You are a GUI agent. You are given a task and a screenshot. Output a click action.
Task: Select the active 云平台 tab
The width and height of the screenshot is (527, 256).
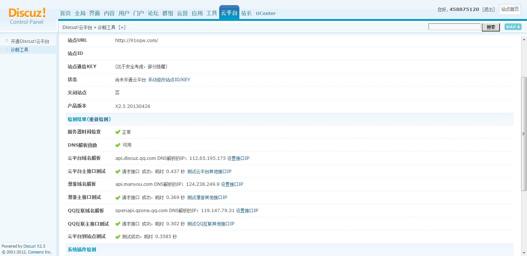point(229,12)
